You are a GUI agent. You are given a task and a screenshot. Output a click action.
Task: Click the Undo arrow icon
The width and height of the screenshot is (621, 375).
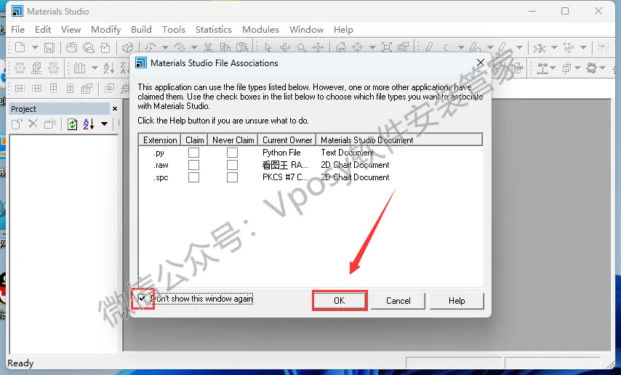click(151, 48)
